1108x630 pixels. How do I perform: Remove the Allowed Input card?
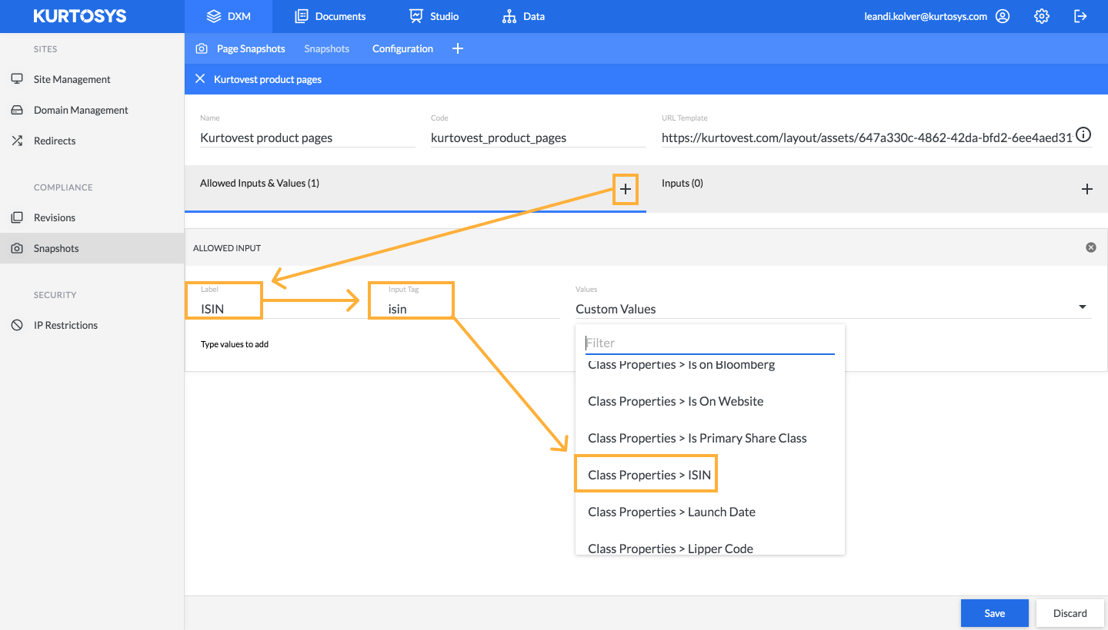click(x=1090, y=247)
